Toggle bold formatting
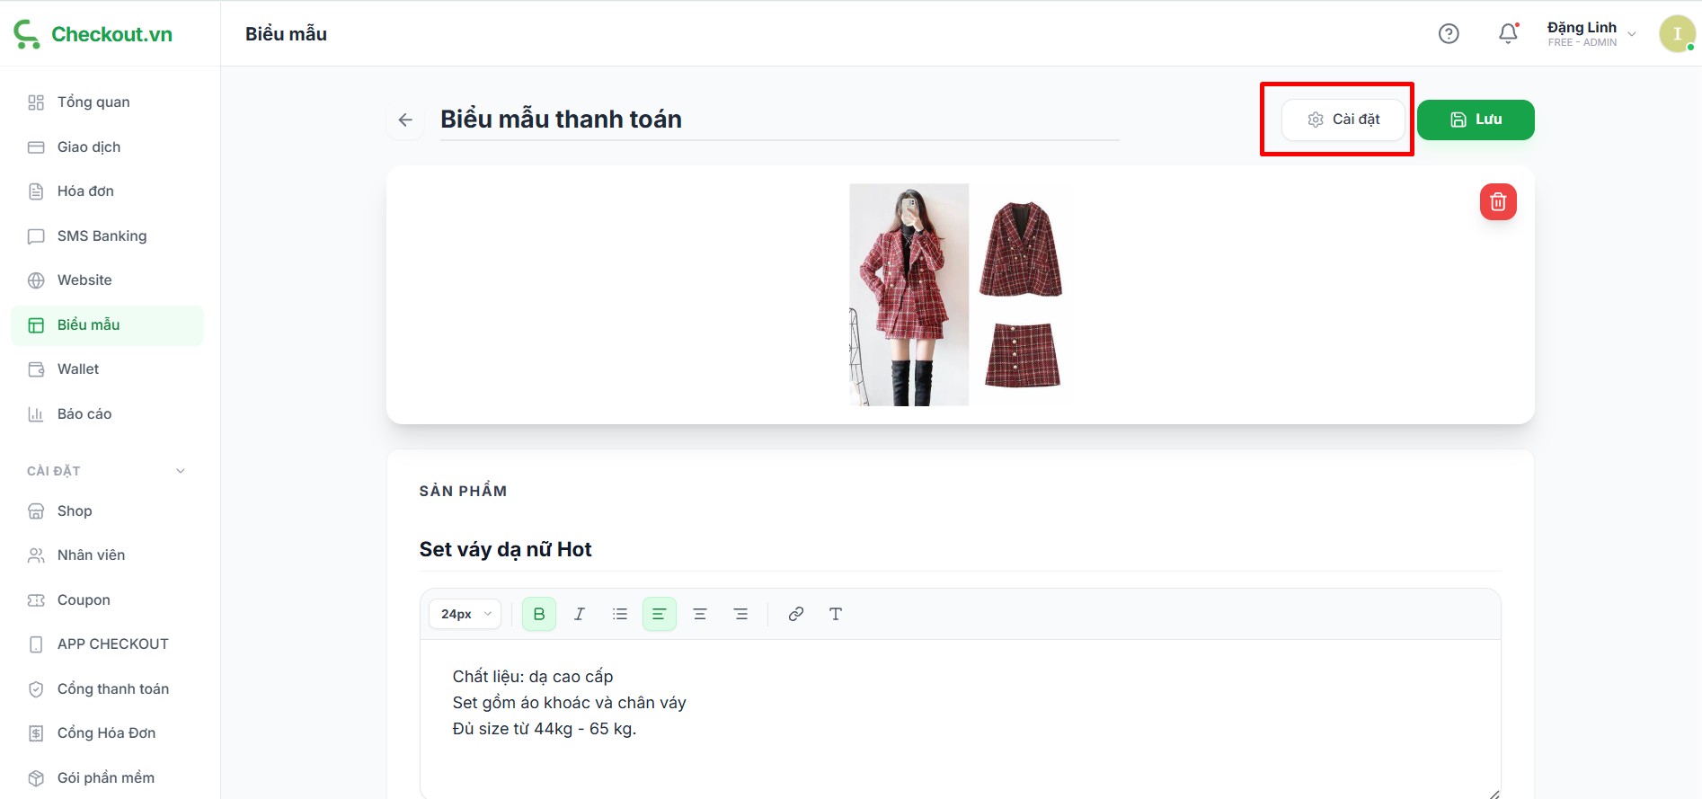The height and width of the screenshot is (799, 1702). point(539,614)
